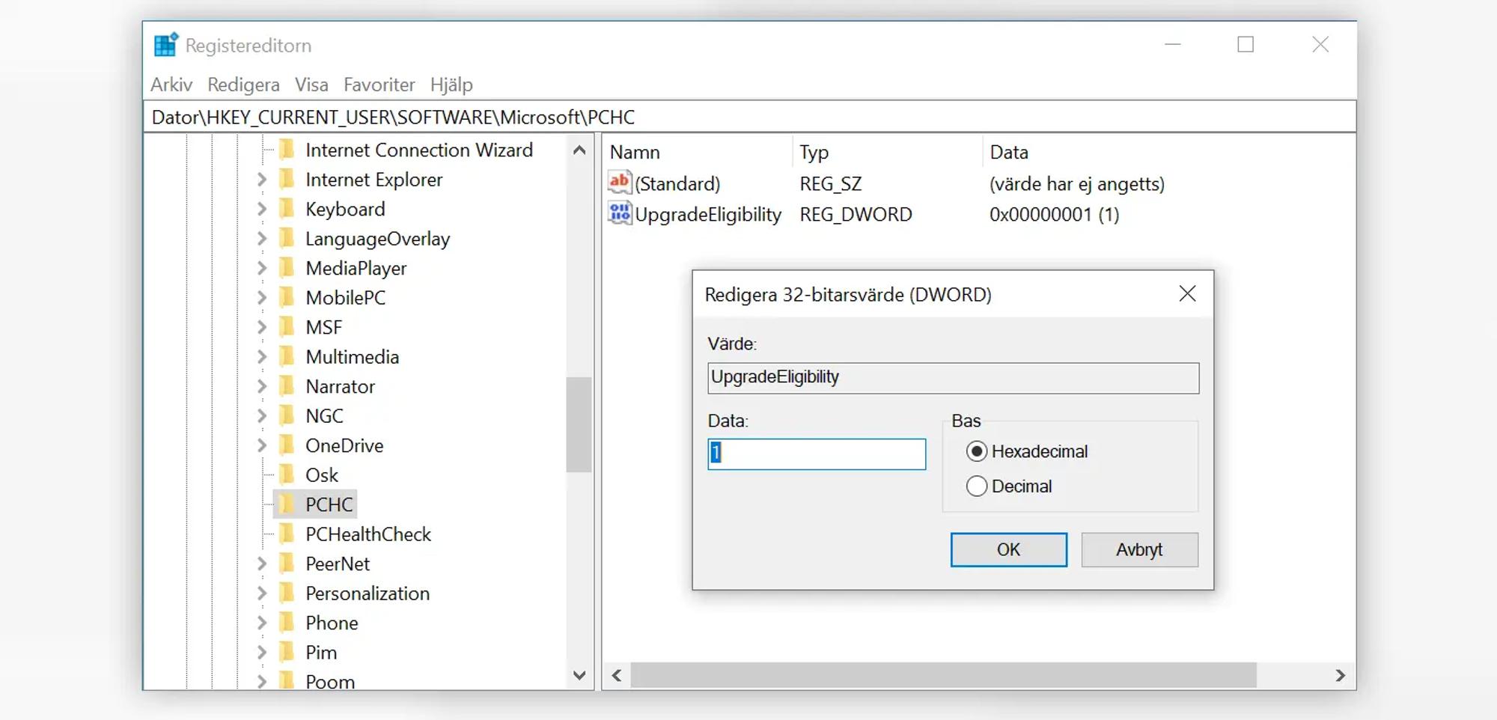Click the values pane horizontal scrollbar thumb

pos(943,675)
